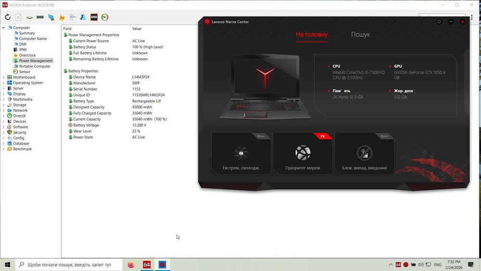481x271 pixels.
Task: Expand the Operating System tree node
Action: 3,83
